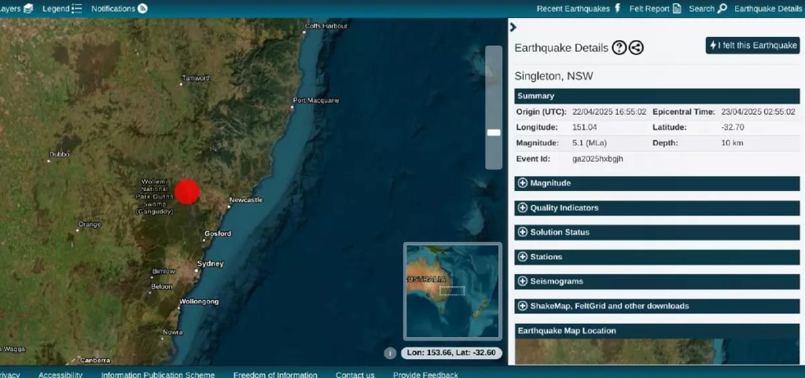Click the help question mark icon
805x378 pixels.
(x=619, y=48)
